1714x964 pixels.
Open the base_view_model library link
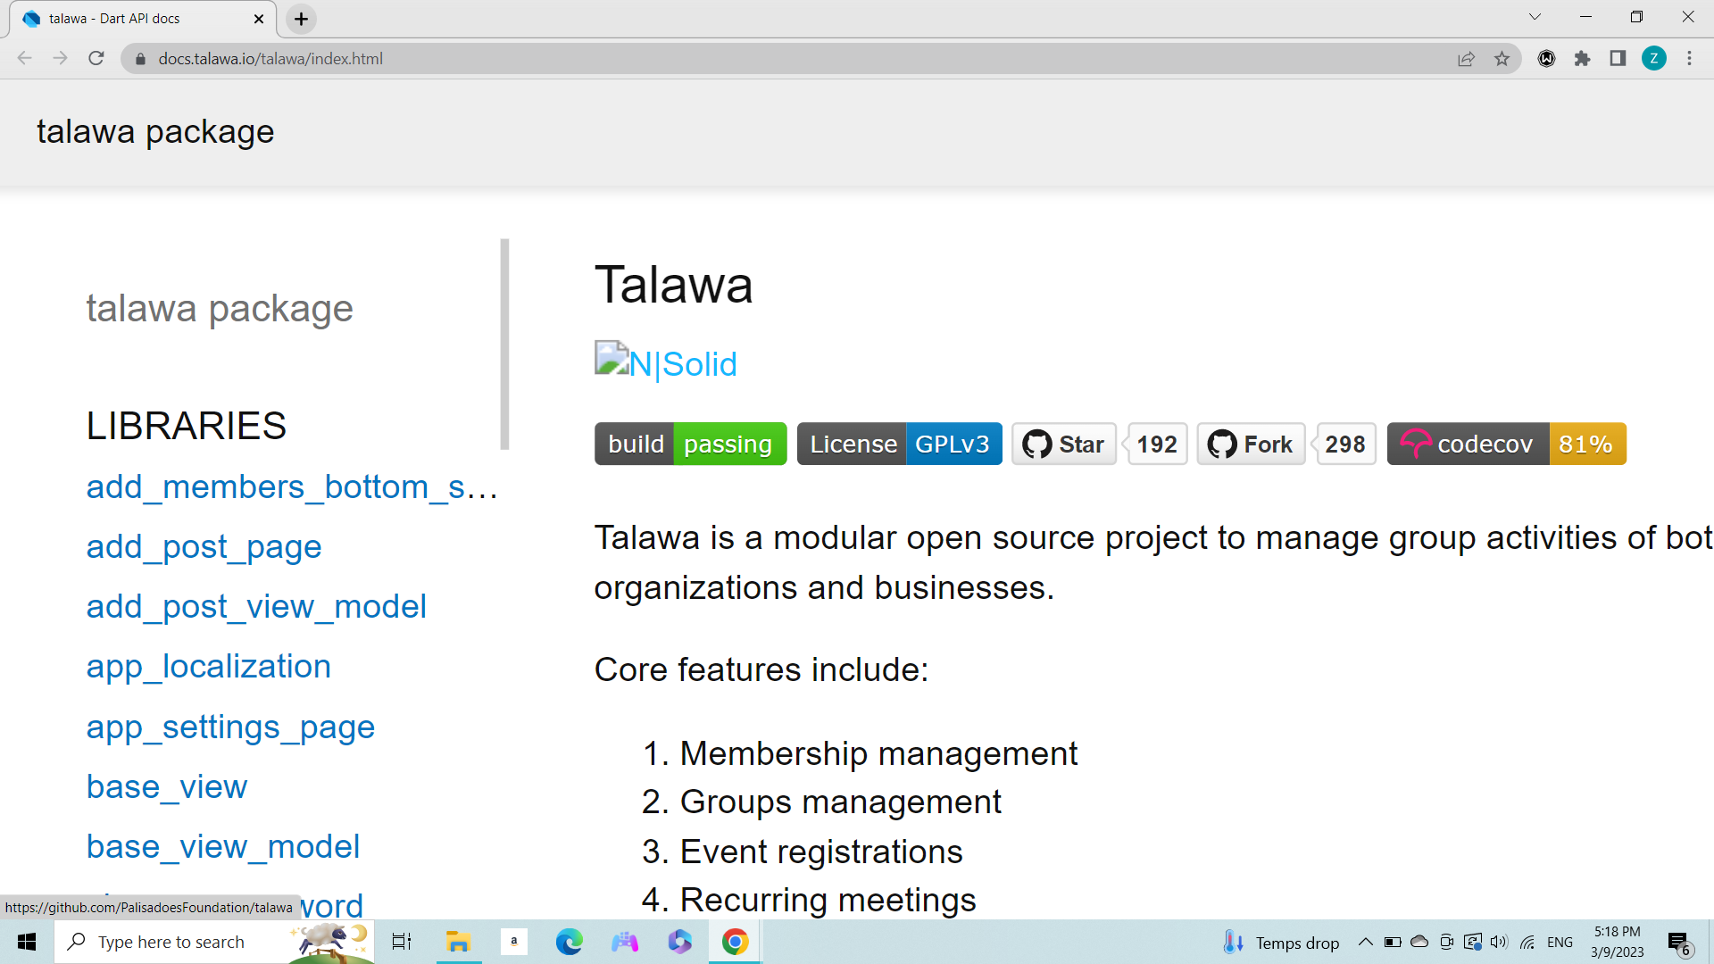222,846
